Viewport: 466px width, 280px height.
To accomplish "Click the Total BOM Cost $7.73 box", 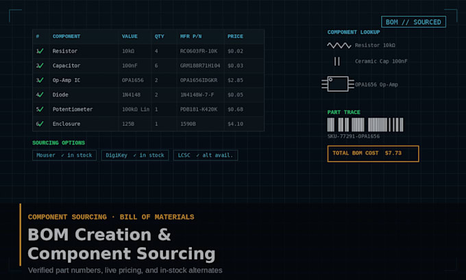I will (x=373, y=153).
